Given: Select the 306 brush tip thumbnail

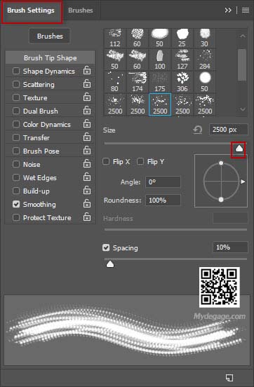Looking at the screenshot, I should tap(182, 82).
